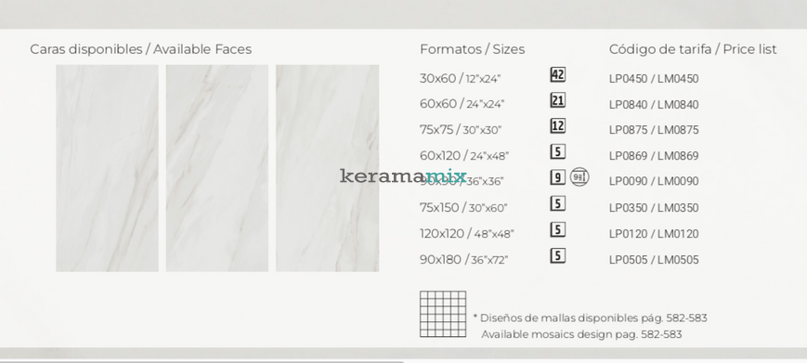Click the mosaic grid icon
Screen dimensions: 807x363
[443, 314]
